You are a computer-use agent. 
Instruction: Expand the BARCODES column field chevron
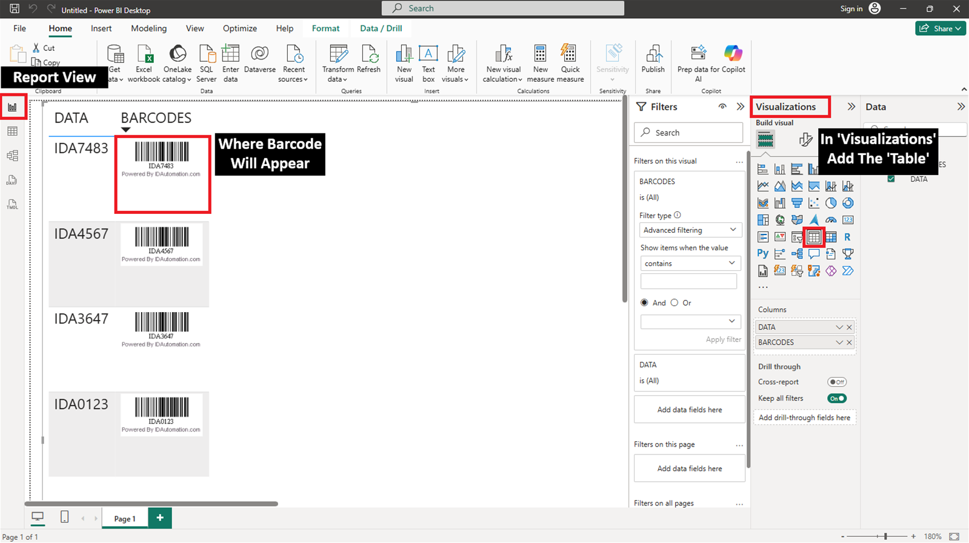coord(839,342)
